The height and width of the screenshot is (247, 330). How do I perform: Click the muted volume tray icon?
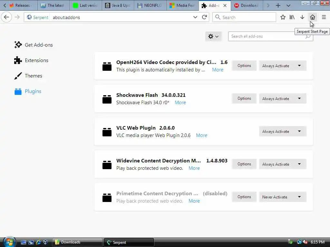pyautogui.click(x=305, y=242)
